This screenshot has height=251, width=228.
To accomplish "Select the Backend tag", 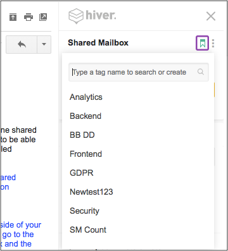I will pos(85,116).
